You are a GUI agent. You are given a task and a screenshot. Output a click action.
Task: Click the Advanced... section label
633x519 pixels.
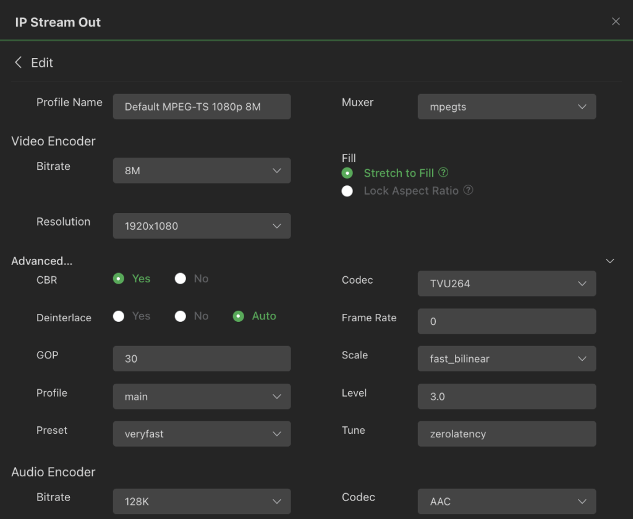41,261
